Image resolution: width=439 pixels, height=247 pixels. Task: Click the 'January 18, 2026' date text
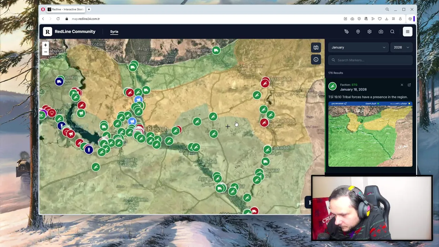click(x=353, y=90)
